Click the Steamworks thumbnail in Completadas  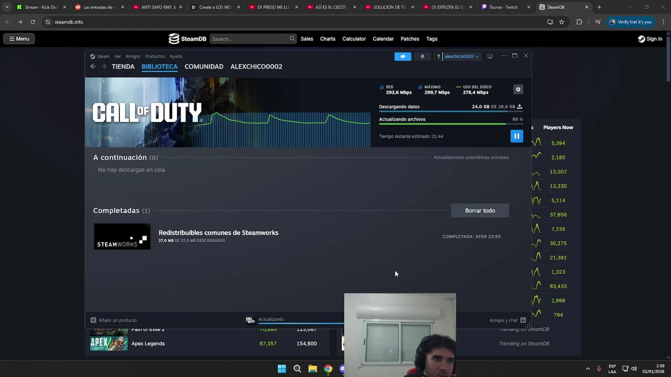tap(122, 237)
